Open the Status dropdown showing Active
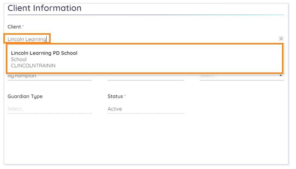The height and width of the screenshot is (169, 296). point(146,109)
